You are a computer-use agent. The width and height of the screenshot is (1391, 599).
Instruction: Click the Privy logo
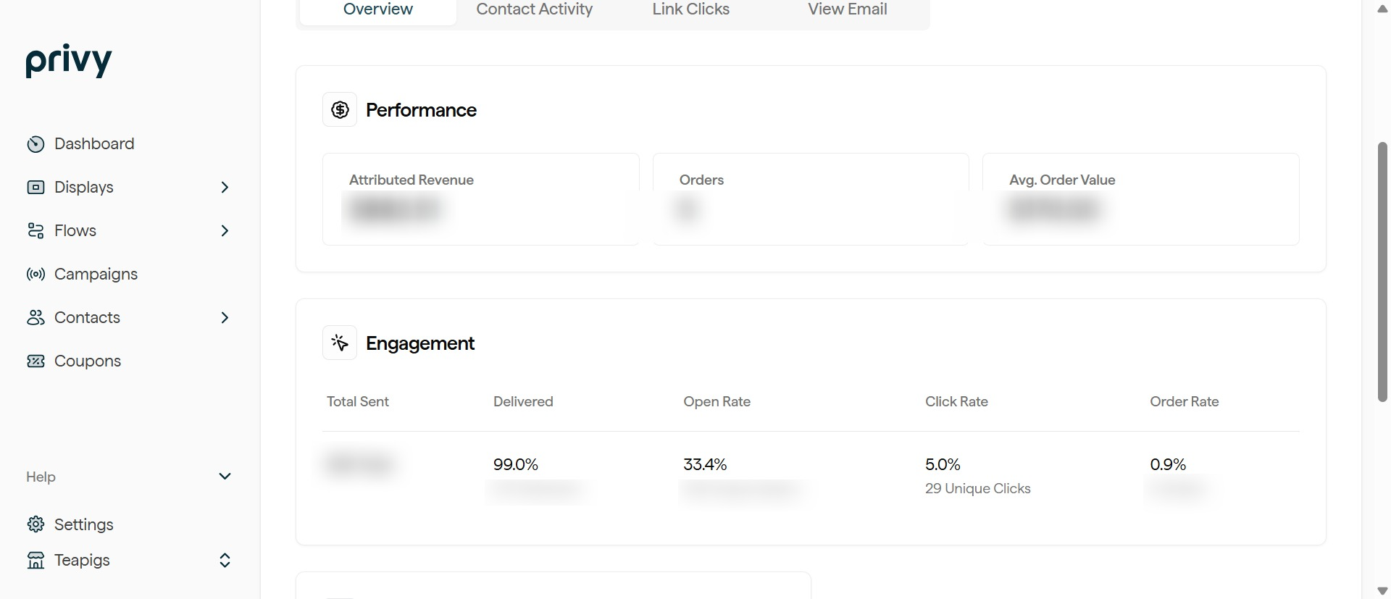69,61
